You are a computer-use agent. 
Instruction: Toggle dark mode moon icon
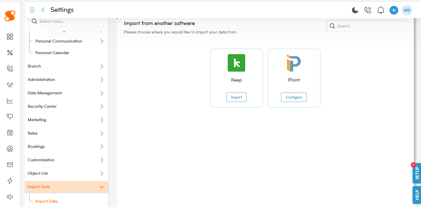(x=355, y=10)
